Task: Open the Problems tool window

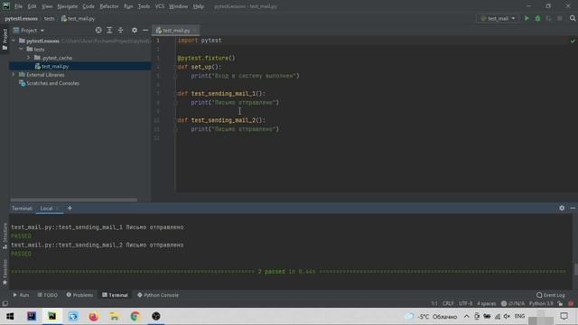Action: pyautogui.click(x=79, y=295)
